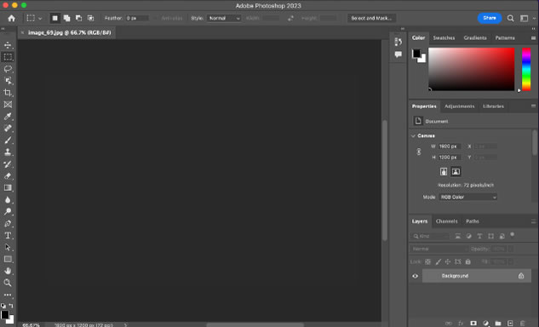Select the Eyedropper tool

click(8, 116)
